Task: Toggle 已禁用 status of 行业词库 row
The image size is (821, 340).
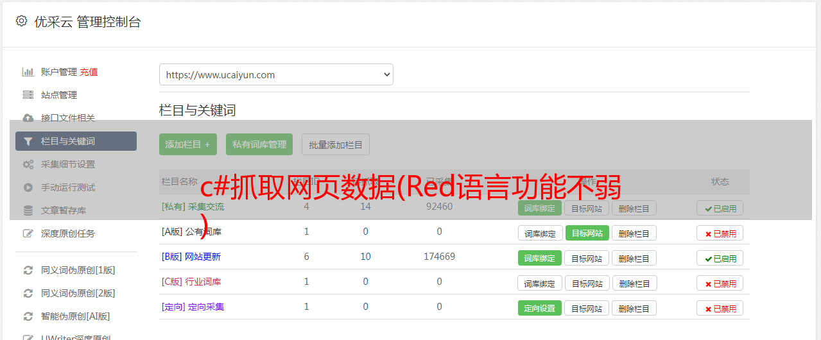Action: coord(720,283)
